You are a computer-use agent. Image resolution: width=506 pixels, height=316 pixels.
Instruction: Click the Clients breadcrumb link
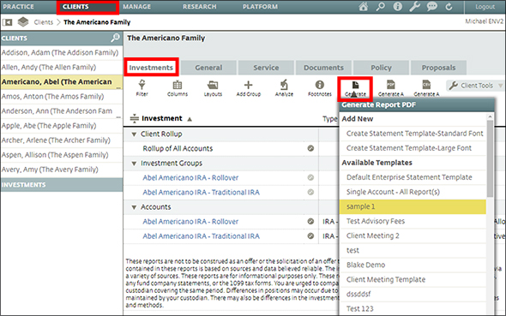coord(44,22)
